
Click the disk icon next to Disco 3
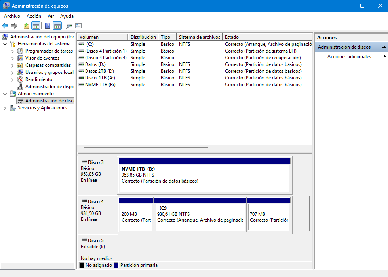click(x=84, y=162)
